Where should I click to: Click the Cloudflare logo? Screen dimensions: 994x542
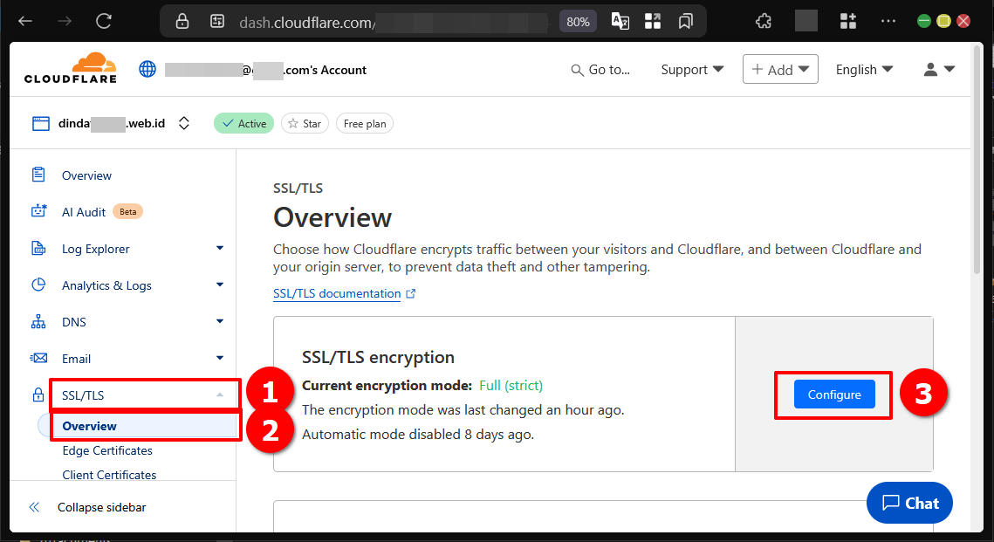point(71,68)
